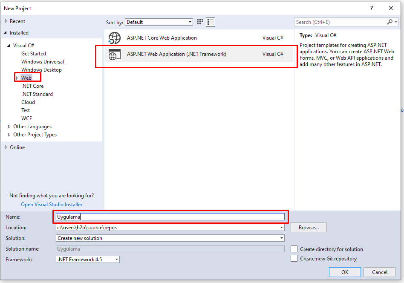Expand the Framework version dropdown

pos(116,259)
